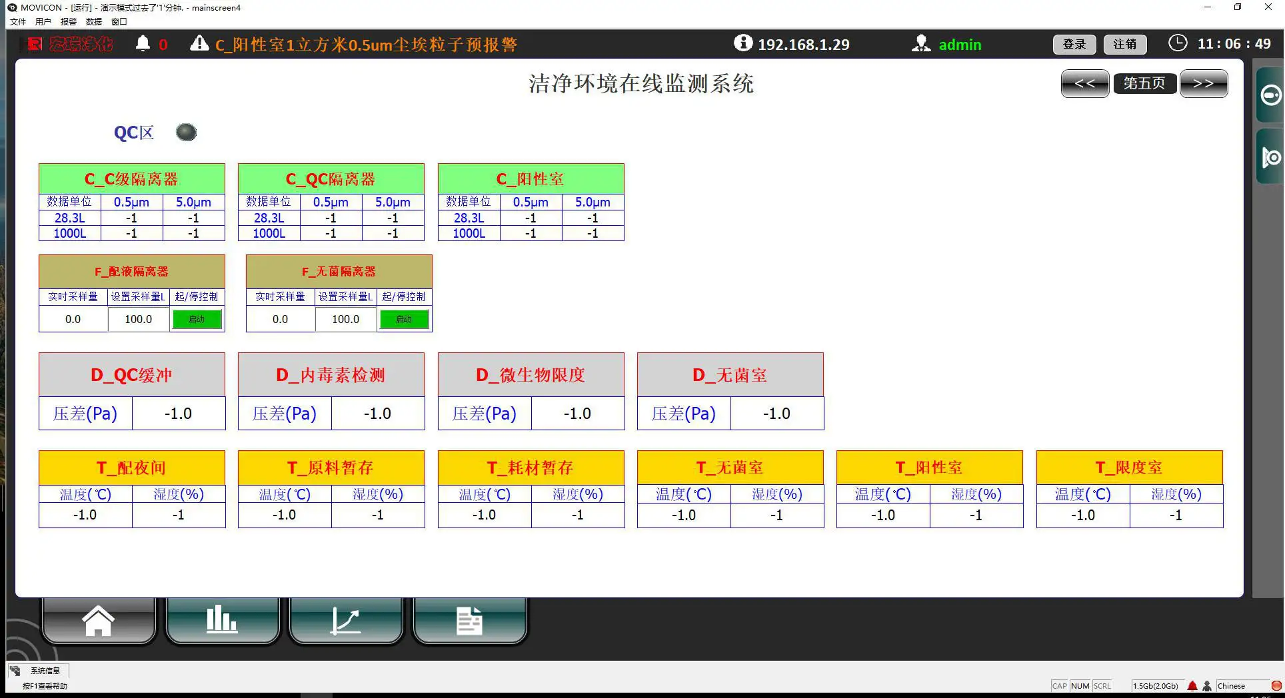This screenshot has width=1285, height=698.
Task: Toggle start button for F_配液隔离器
Action: click(197, 319)
